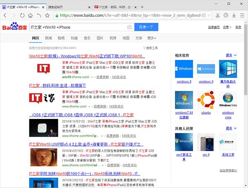Switch to the 新闻 search tab
Screen dimensions: 248x188
pos(48,38)
